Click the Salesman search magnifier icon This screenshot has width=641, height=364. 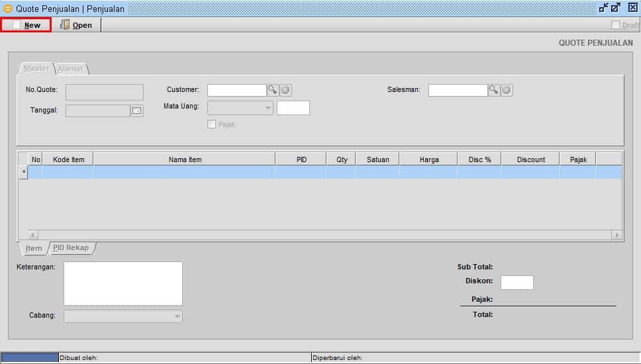pyautogui.click(x=494, y=90)
